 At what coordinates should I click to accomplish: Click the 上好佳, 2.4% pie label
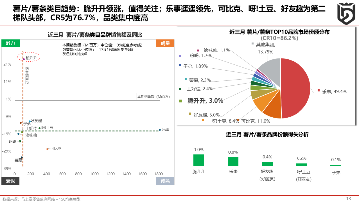[200, 89]
